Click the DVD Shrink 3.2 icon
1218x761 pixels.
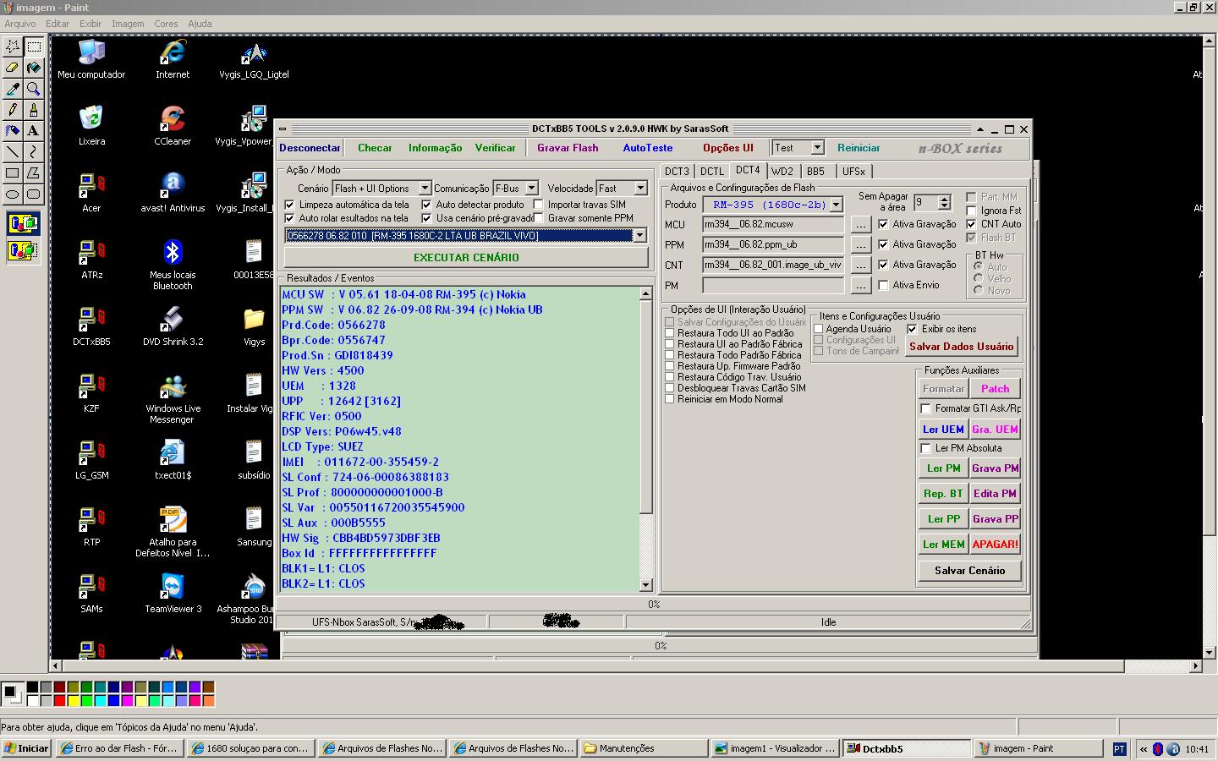[173, 326]
